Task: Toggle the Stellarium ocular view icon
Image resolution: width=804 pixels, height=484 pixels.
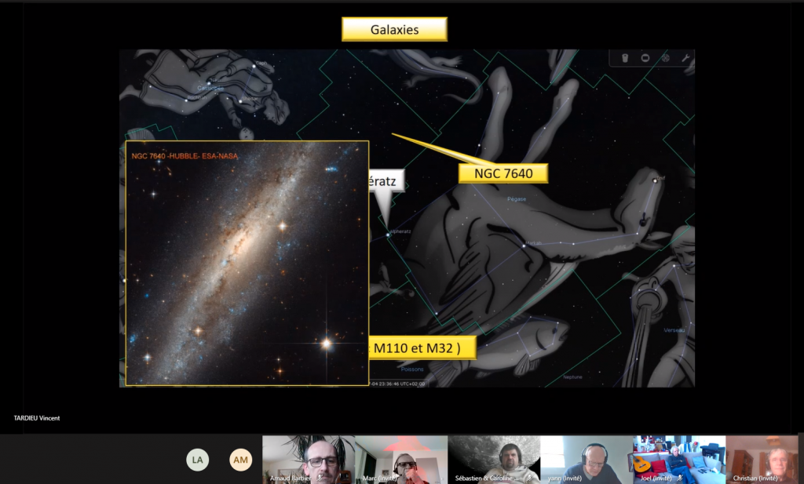Action: click(625, 58)
